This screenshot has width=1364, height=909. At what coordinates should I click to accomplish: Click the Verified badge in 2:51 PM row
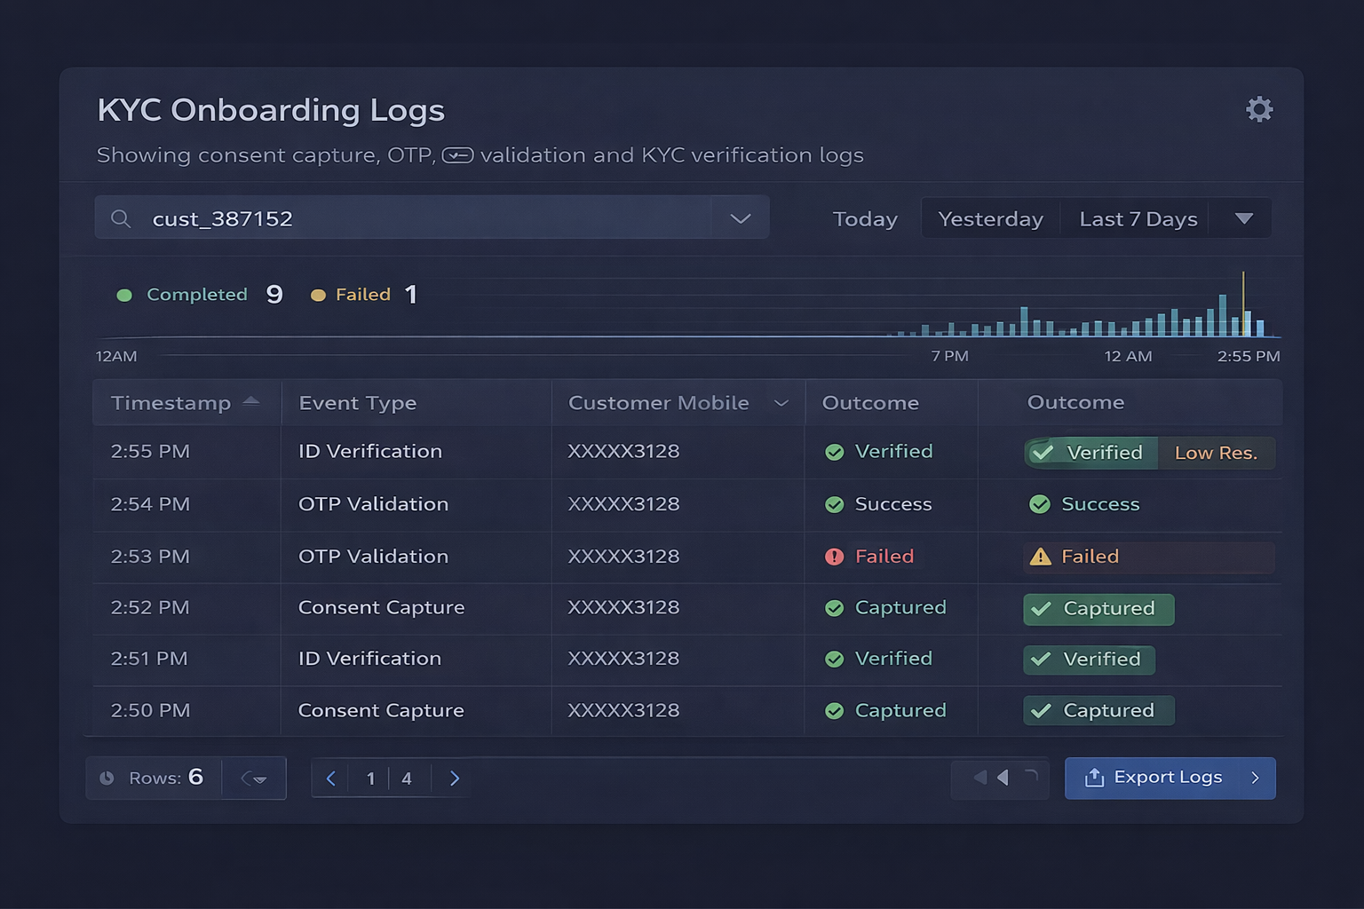[x=1089, y=660]
